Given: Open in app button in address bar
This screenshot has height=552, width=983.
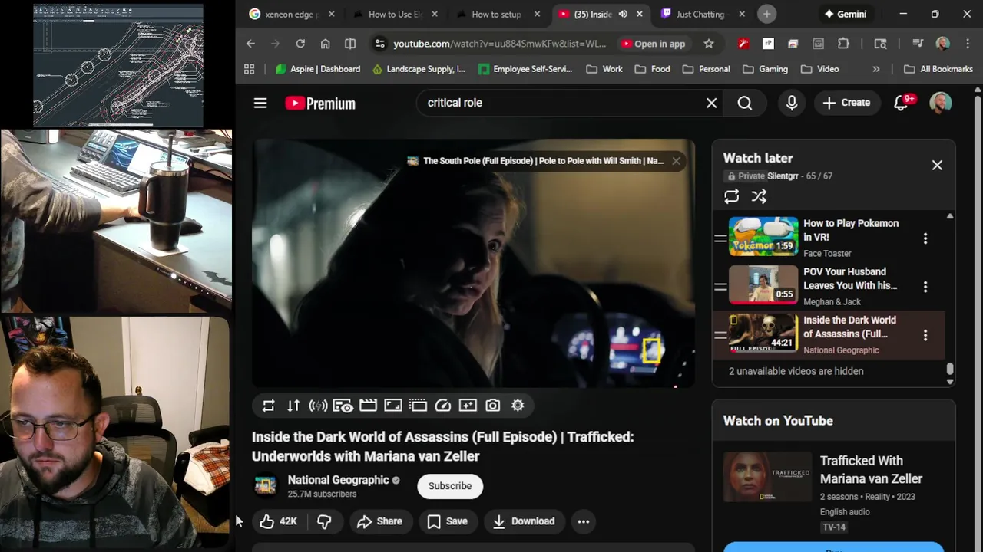Looking at the screenshot, I should click(x=654, y=44).
